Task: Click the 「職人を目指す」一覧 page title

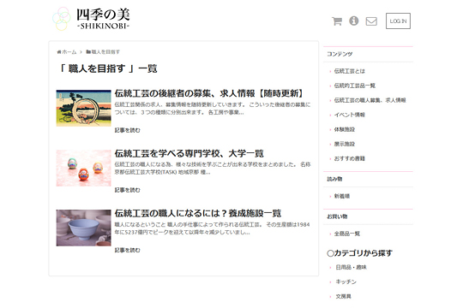Action: click(108, 68)
